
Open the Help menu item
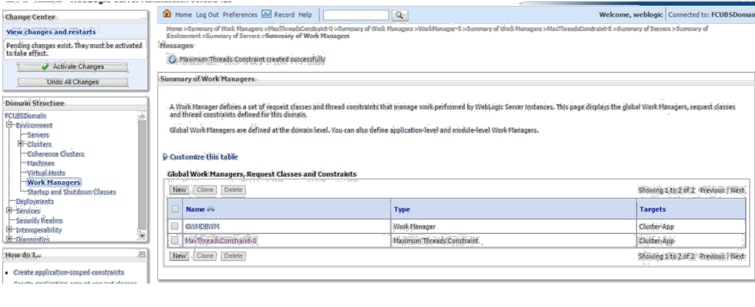[305, 15]
